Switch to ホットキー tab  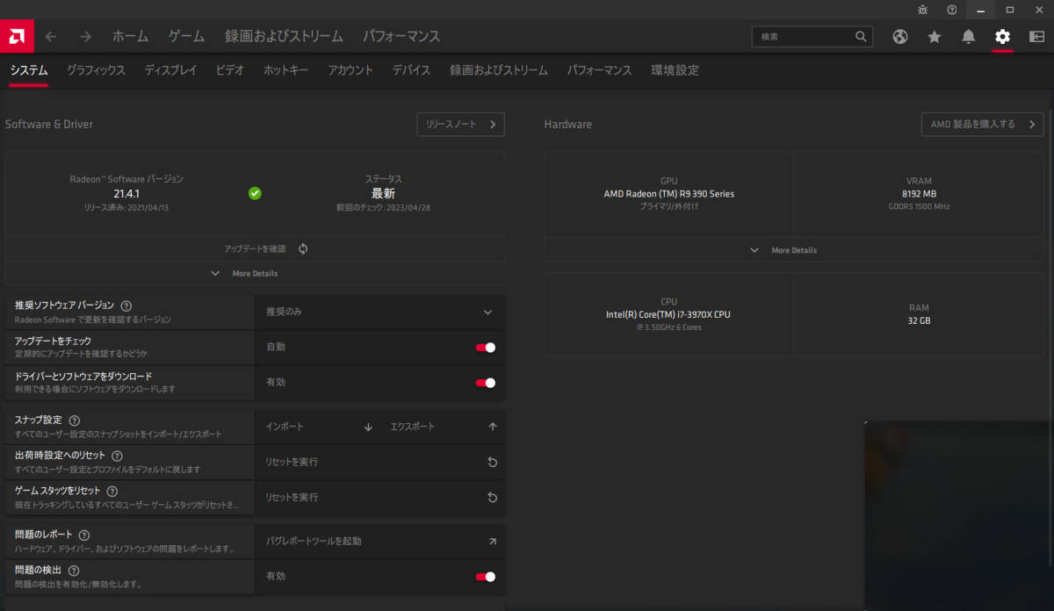tap(286, 70)
